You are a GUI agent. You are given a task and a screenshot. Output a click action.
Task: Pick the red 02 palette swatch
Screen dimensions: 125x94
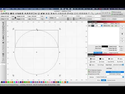pos(6,82)
